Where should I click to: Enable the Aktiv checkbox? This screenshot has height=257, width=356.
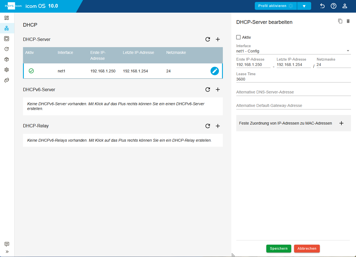pyautogui.click(x=239, y=37)
